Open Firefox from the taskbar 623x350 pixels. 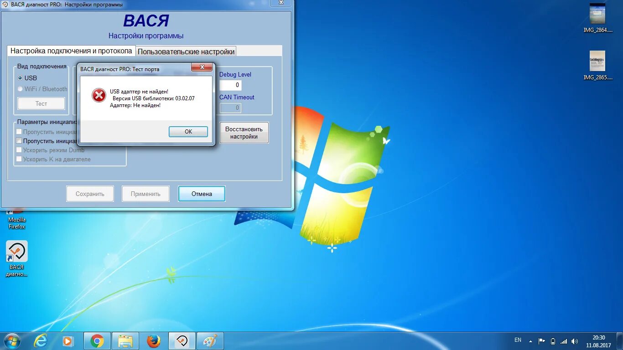tap(154, 341)
